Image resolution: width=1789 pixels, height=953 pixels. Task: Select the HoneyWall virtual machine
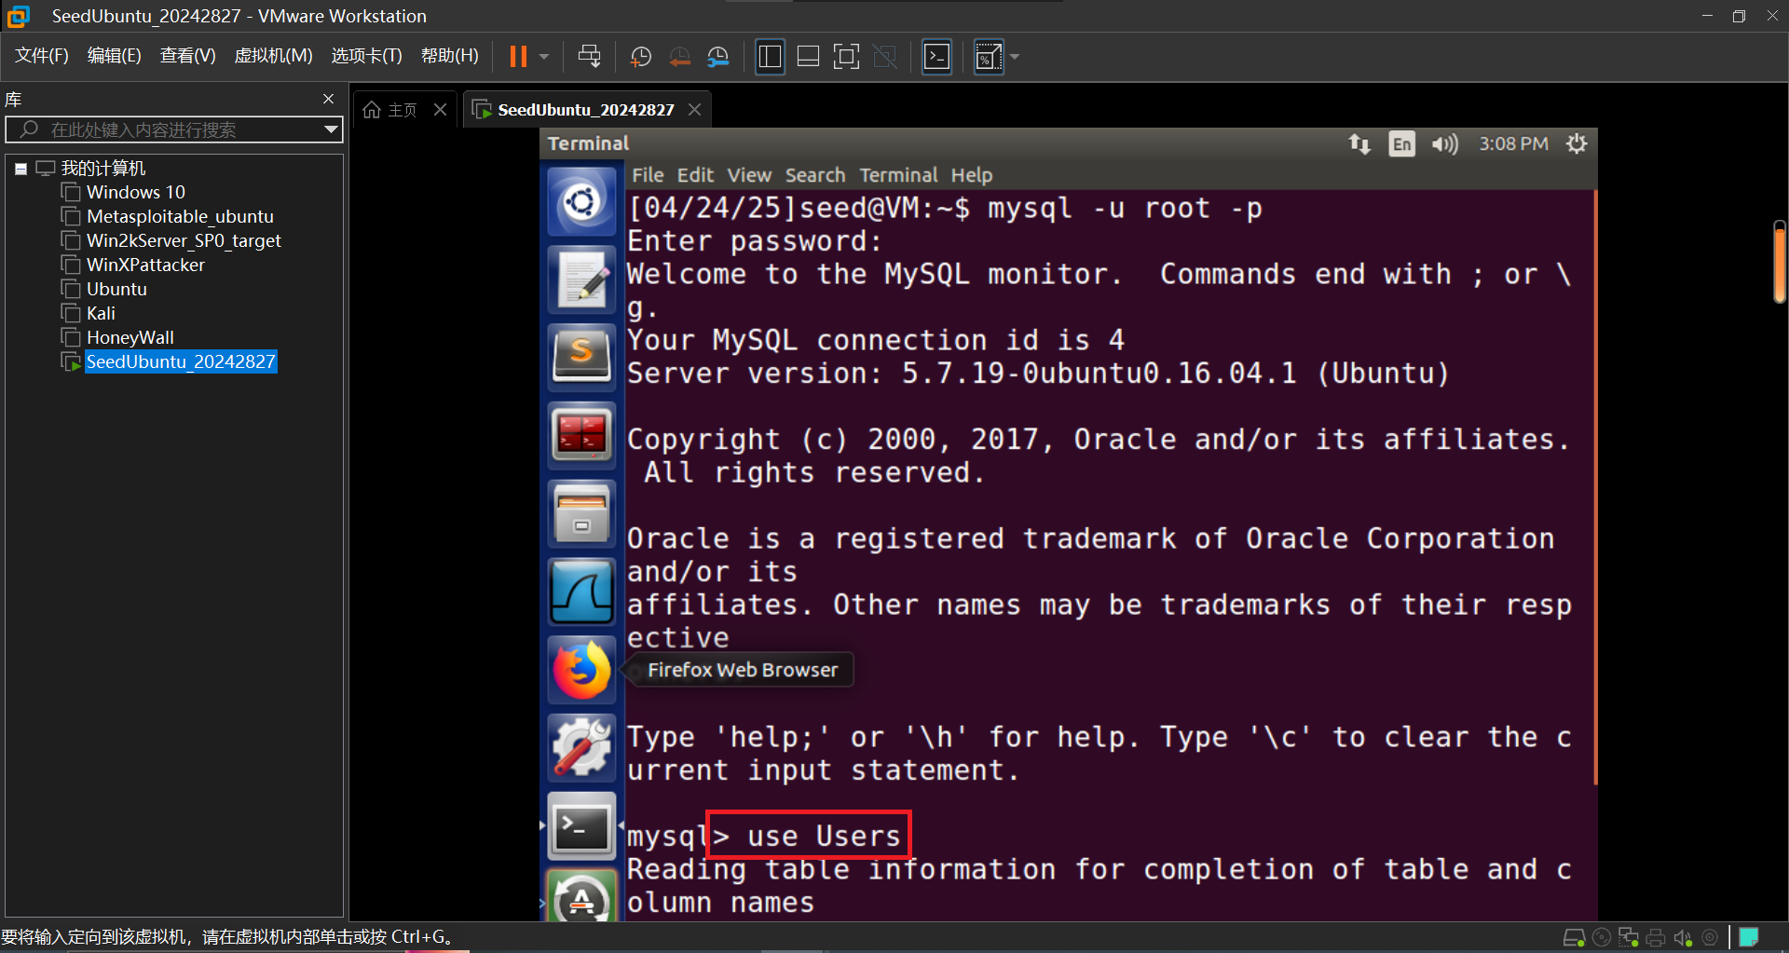click(x=130, y=337)
